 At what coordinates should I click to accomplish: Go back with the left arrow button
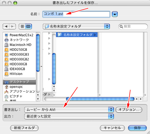[6, 26]
